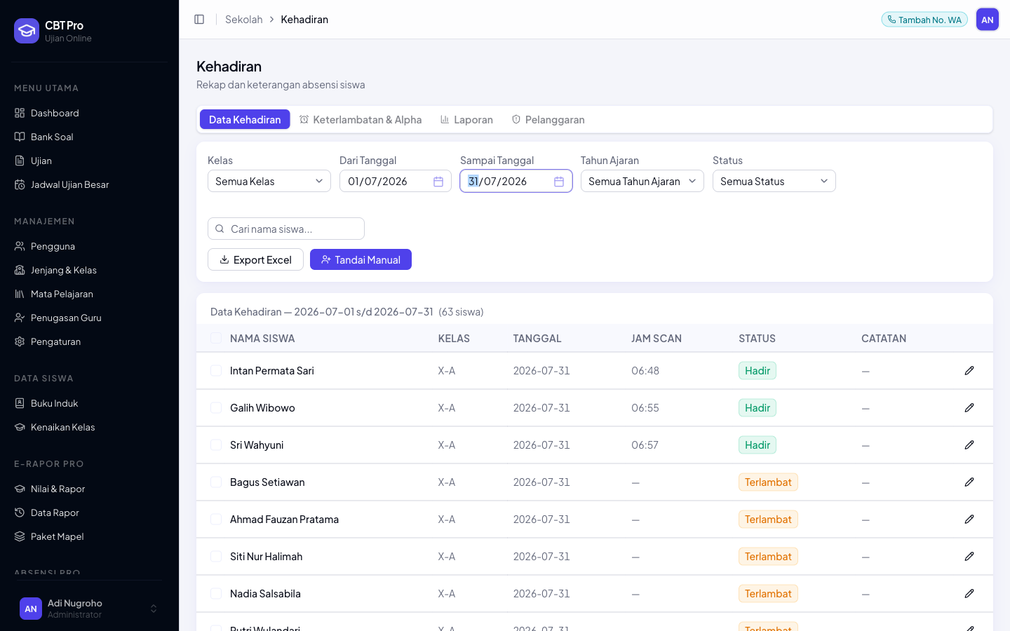
Task: Toggle the sidebar panel icon
Action: pos(199,20)
